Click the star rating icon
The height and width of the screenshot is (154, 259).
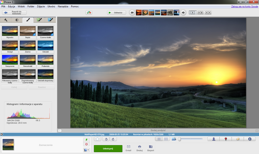[98, 139]
